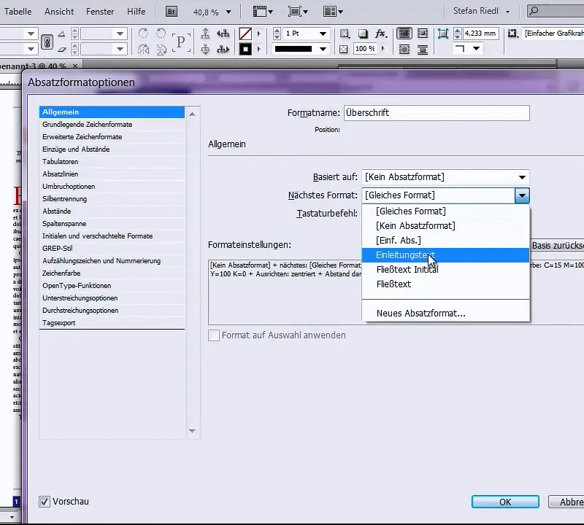Select the no text wrap icon
The image size is (584, 525).
click(404, 34)
